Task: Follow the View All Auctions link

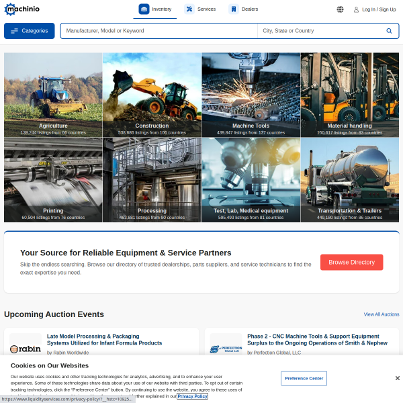Action: coord(382,314)
